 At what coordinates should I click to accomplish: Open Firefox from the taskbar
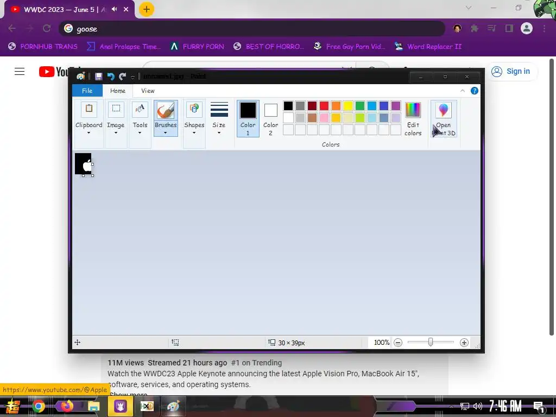click(x=66, y=406)
